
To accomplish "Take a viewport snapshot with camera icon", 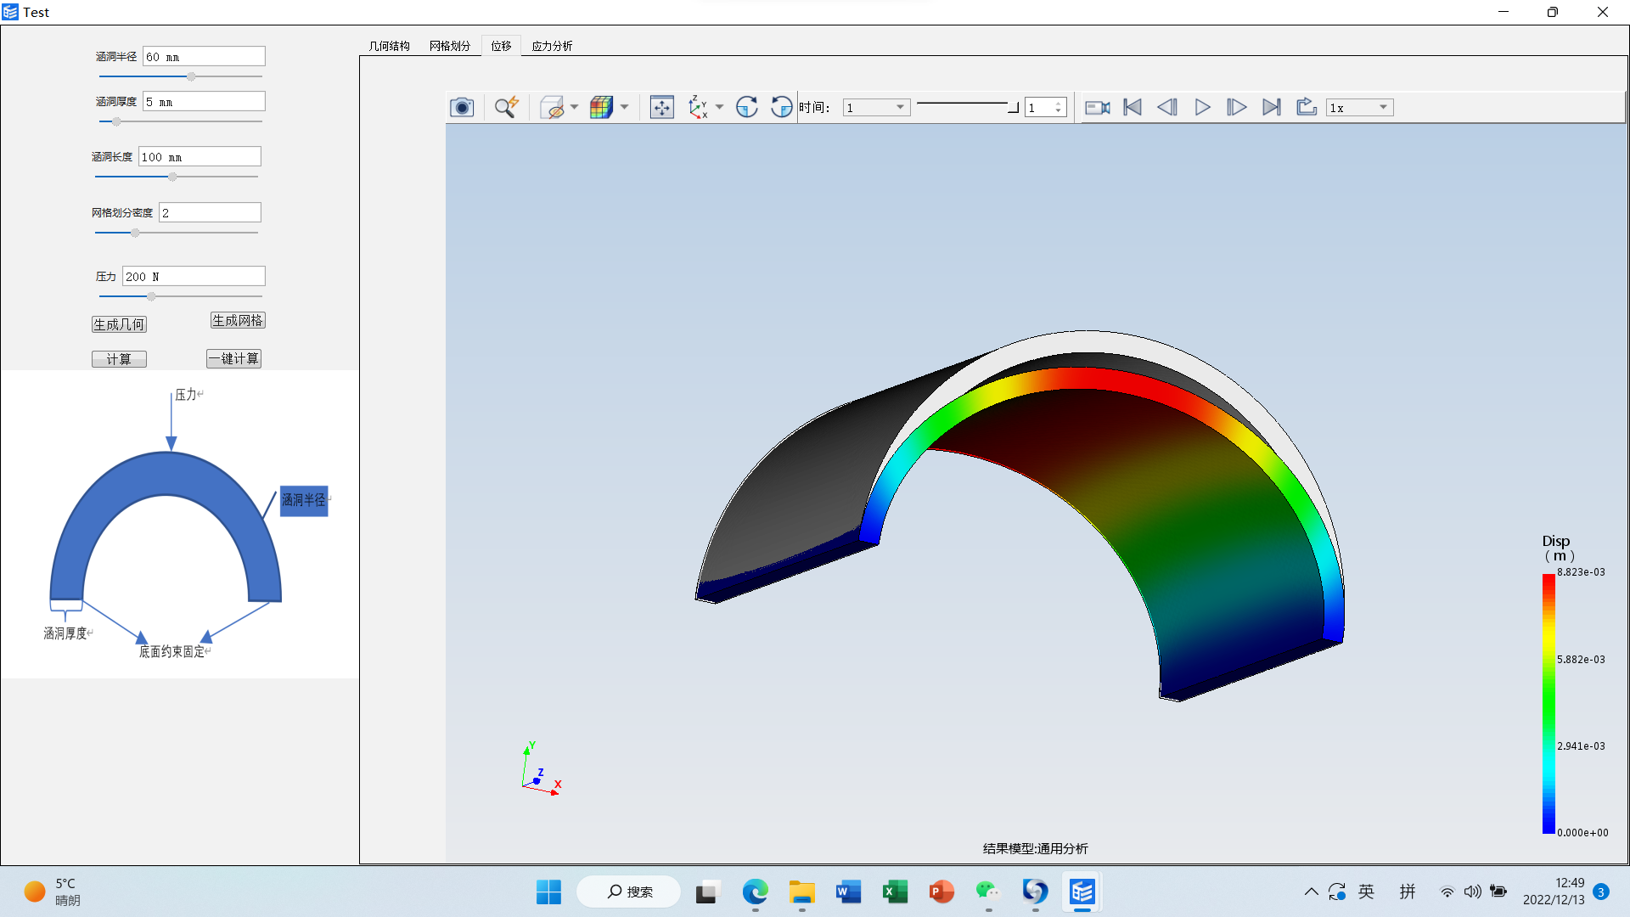I will pos(462,107).
